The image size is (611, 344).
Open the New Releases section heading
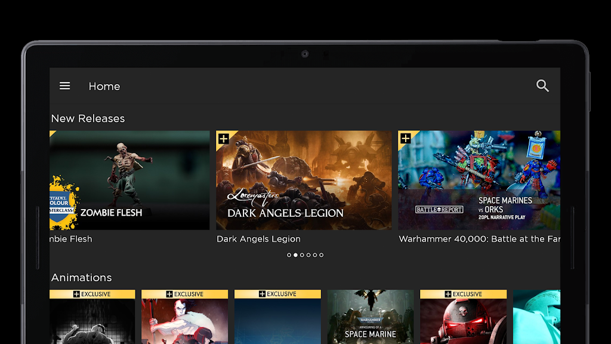[88, 118]
